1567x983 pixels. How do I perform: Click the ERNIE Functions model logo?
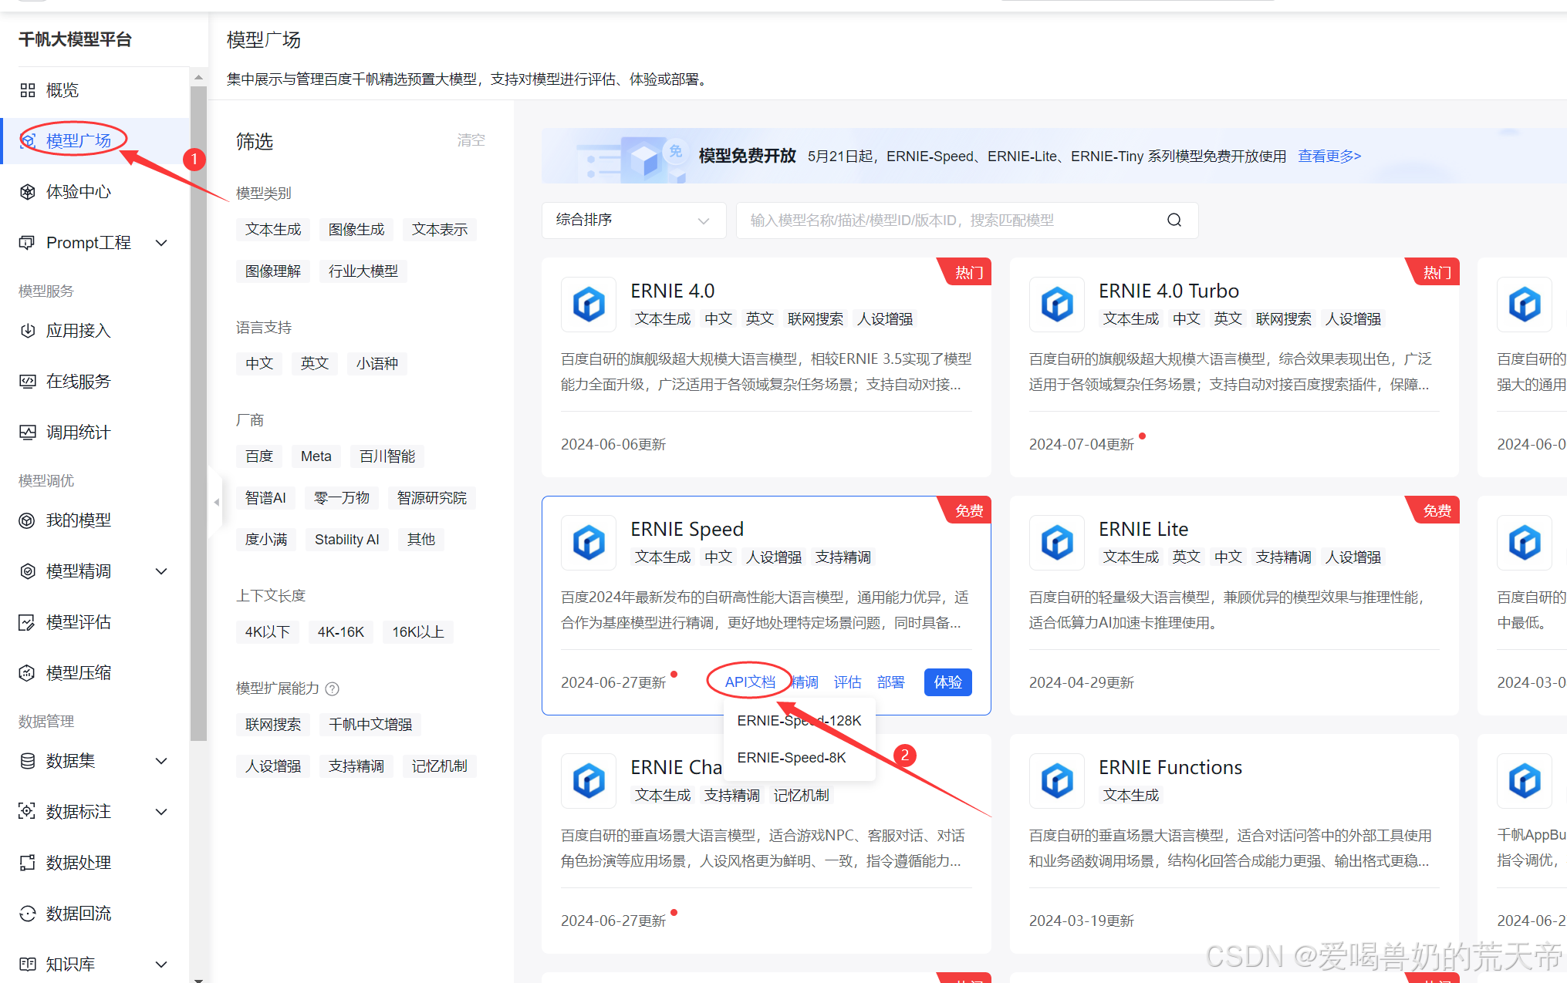point(1057,780)
